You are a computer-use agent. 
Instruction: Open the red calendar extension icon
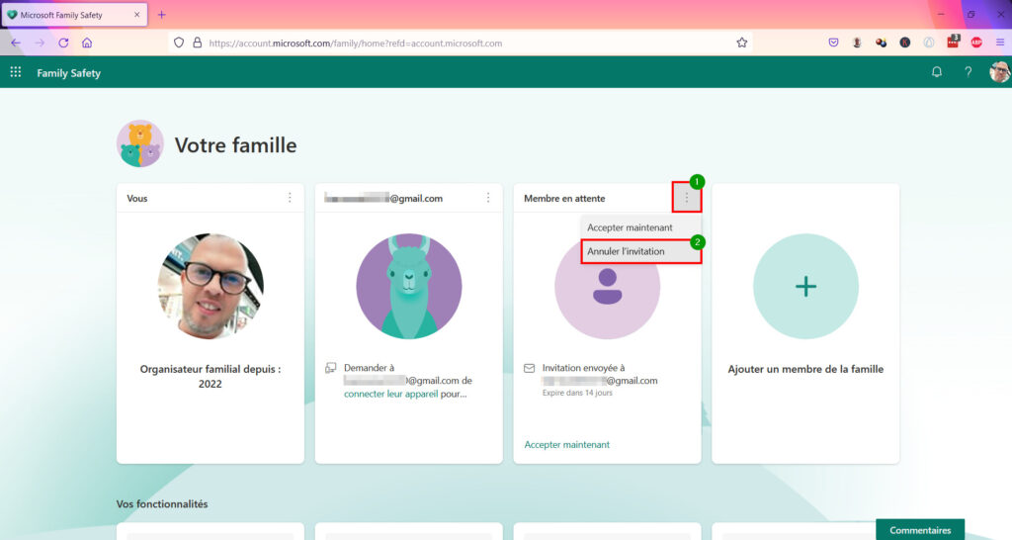click(x=953, y=43)
